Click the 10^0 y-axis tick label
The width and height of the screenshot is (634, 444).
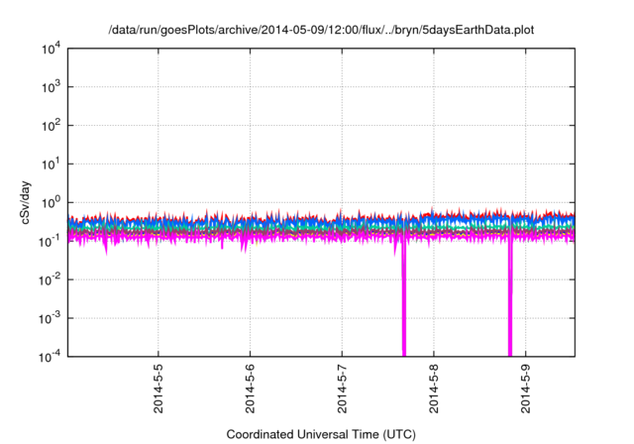click(x=52, y=202)
